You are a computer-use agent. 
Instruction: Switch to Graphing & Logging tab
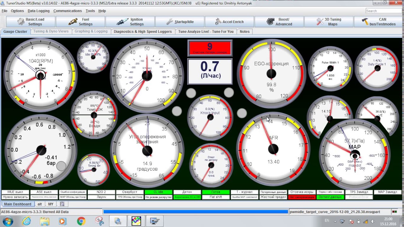[91, 32]
